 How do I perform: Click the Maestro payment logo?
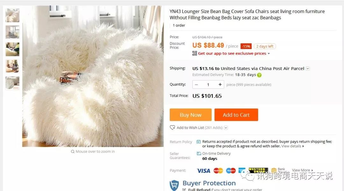pos(231,171)
